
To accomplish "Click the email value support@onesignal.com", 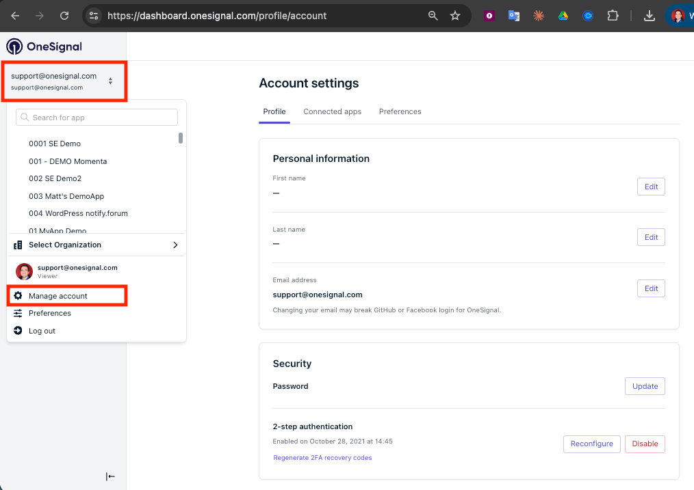I will (x=318, y=295).
